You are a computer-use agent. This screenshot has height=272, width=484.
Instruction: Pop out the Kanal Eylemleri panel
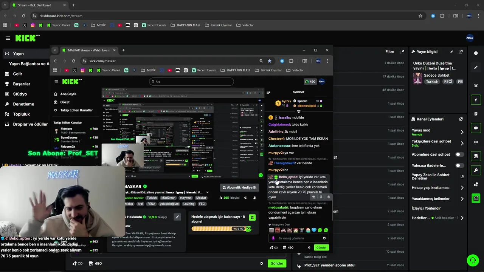[x=461, y=119]
